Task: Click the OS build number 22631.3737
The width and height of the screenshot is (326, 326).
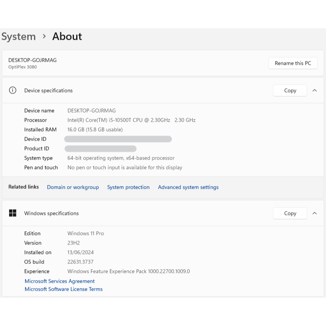Action: pos(80,262)
